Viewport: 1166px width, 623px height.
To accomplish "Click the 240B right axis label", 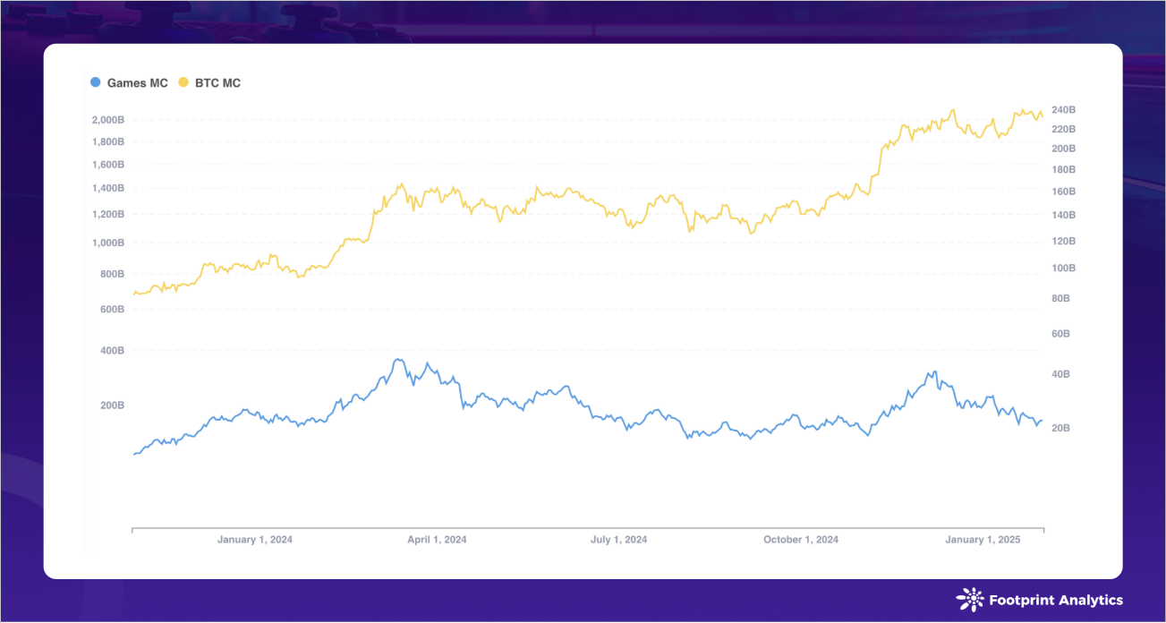I will pyautogui.click(x=1063, y=110).
